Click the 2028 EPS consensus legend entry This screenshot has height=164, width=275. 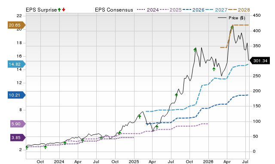239,10
